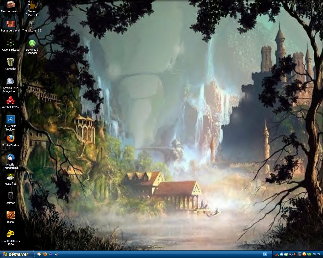Open the green NVIDIA tray icon
Screen dimensions: 323x258
pos(309,254)
